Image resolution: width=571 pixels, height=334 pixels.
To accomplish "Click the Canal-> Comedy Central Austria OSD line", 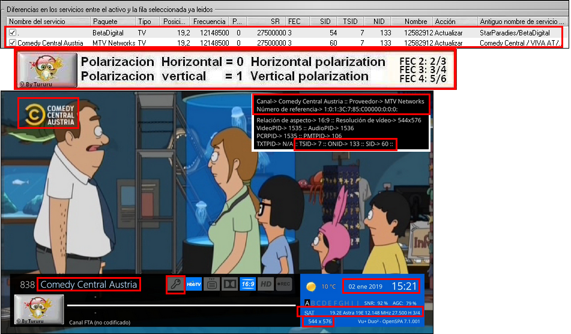I will pos(340,101).
